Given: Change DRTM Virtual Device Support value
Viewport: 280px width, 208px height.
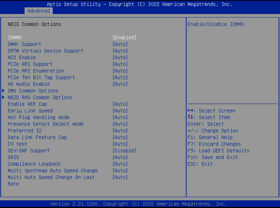Looking at the screenshot, I should [120, 51].
